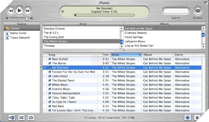Click the eject disc button
This screenshot has height=122, width=209.
(197, 117)
